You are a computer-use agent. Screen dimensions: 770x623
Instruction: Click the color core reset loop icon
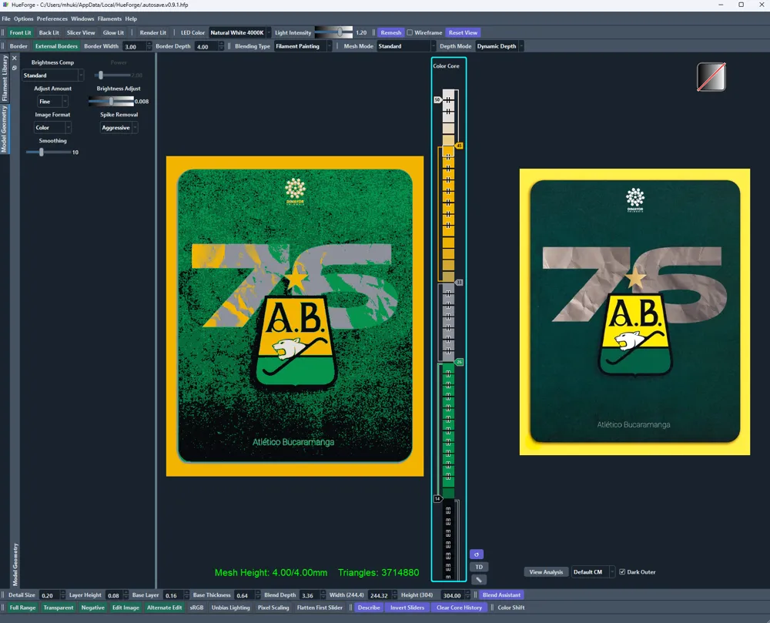point(477,554)
